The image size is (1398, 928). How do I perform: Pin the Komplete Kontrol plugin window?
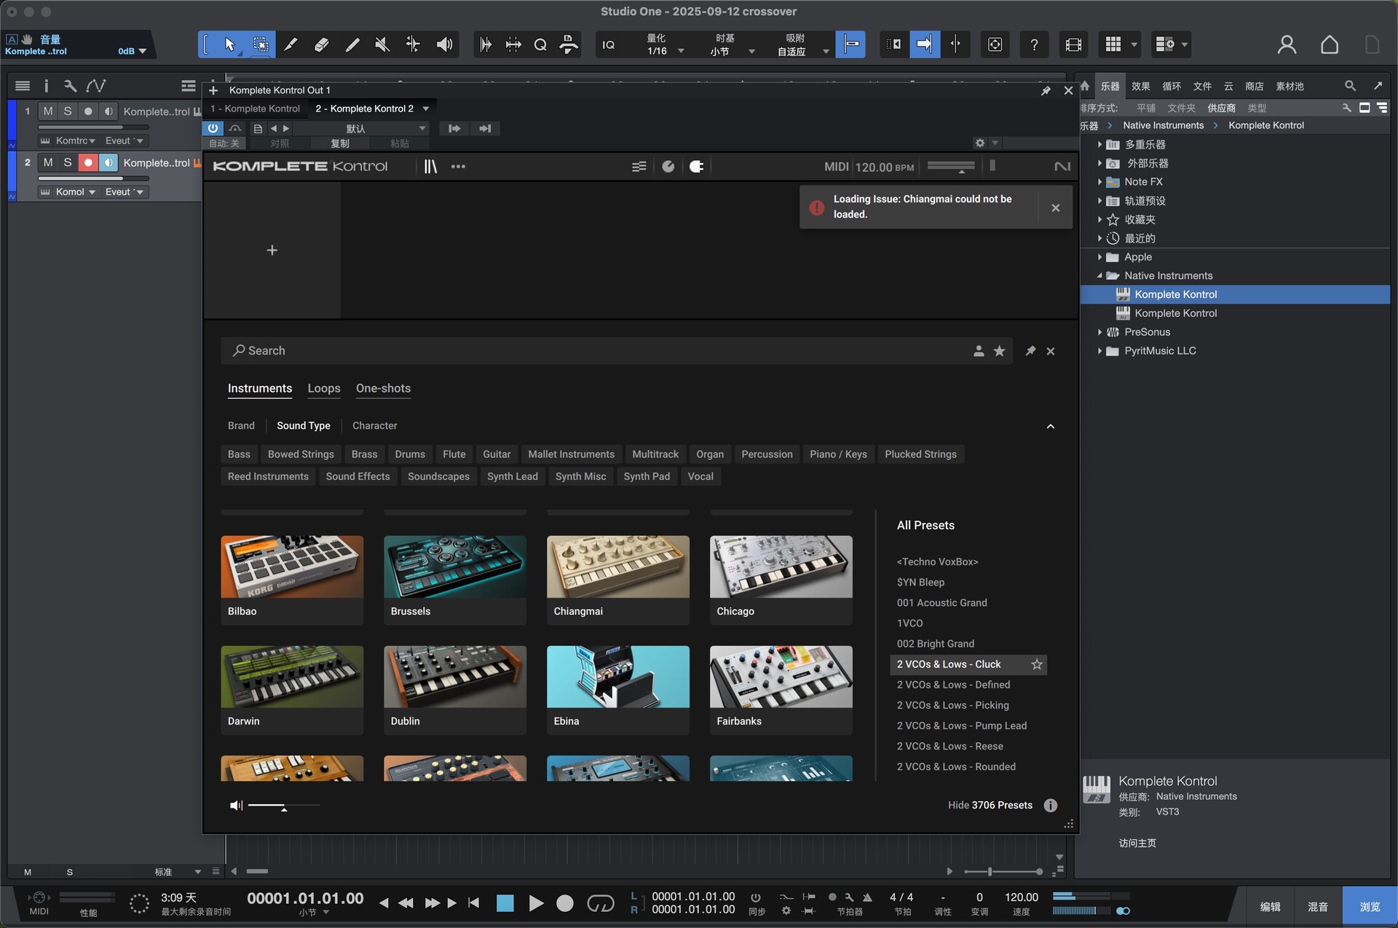click(x=1046, y=90)
